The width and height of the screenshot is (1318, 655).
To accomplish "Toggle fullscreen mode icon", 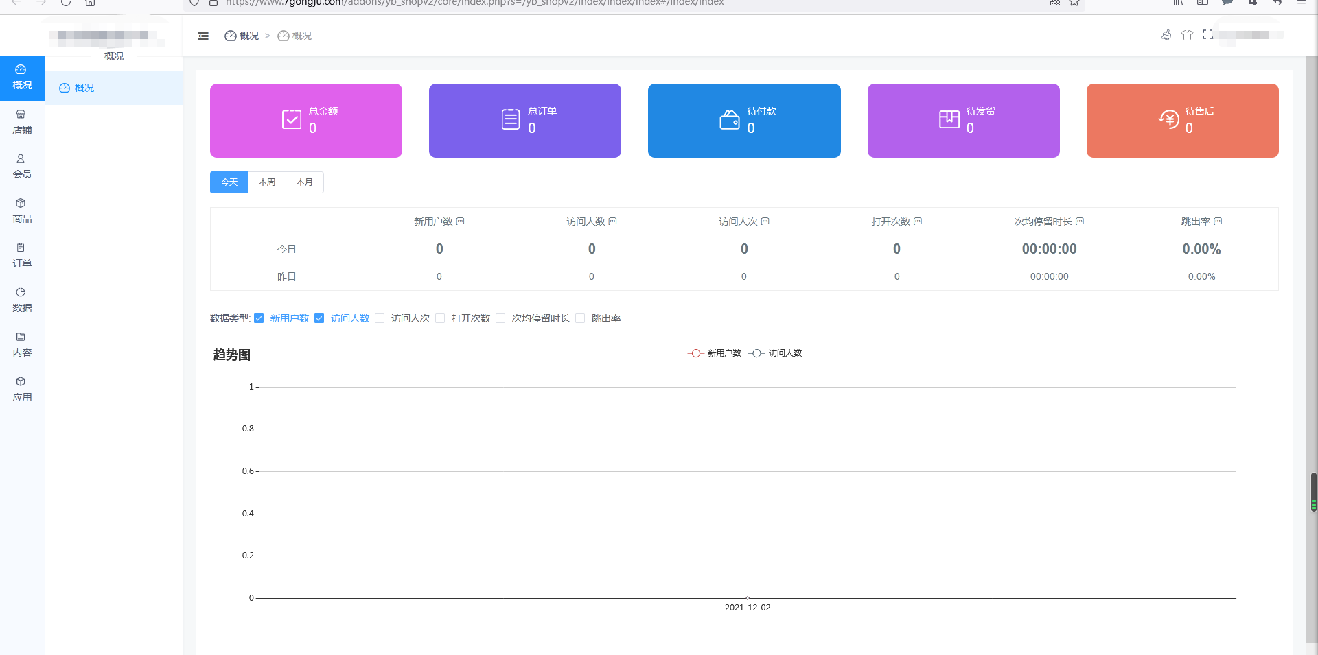I will click(x=1207, y=35).
